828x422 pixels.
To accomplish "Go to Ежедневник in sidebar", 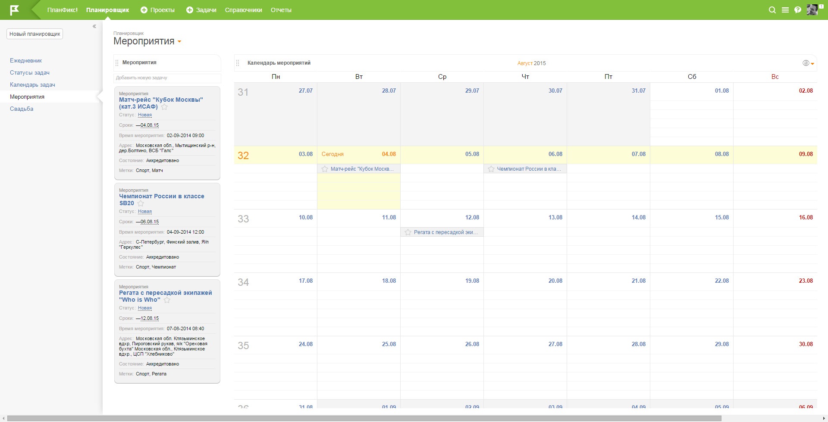I will tap(26, 61).
